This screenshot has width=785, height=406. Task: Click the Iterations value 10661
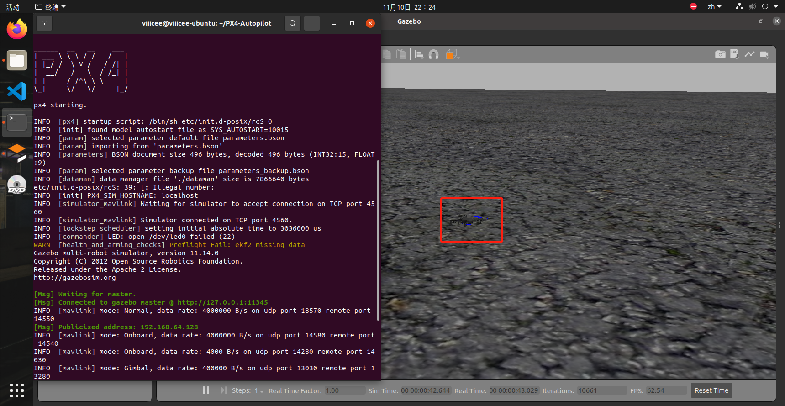pos(602,390)
